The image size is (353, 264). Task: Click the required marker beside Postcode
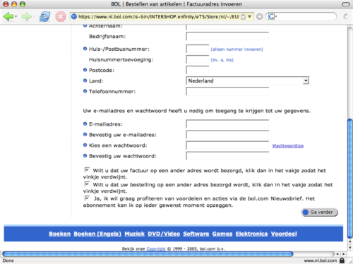85,70
